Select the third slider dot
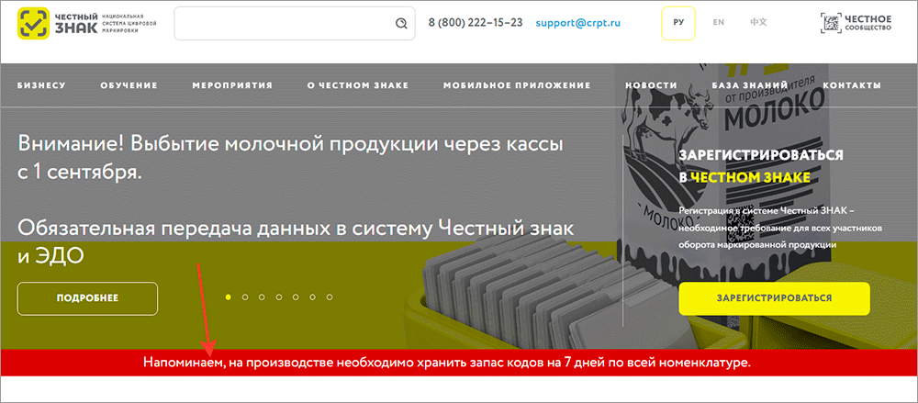The image size is (918, 403). (263, 297)
